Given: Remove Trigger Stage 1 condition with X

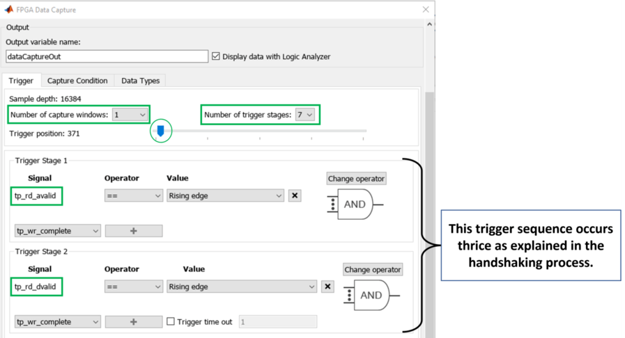Looking at the screenshot, I should click(295, 196).
